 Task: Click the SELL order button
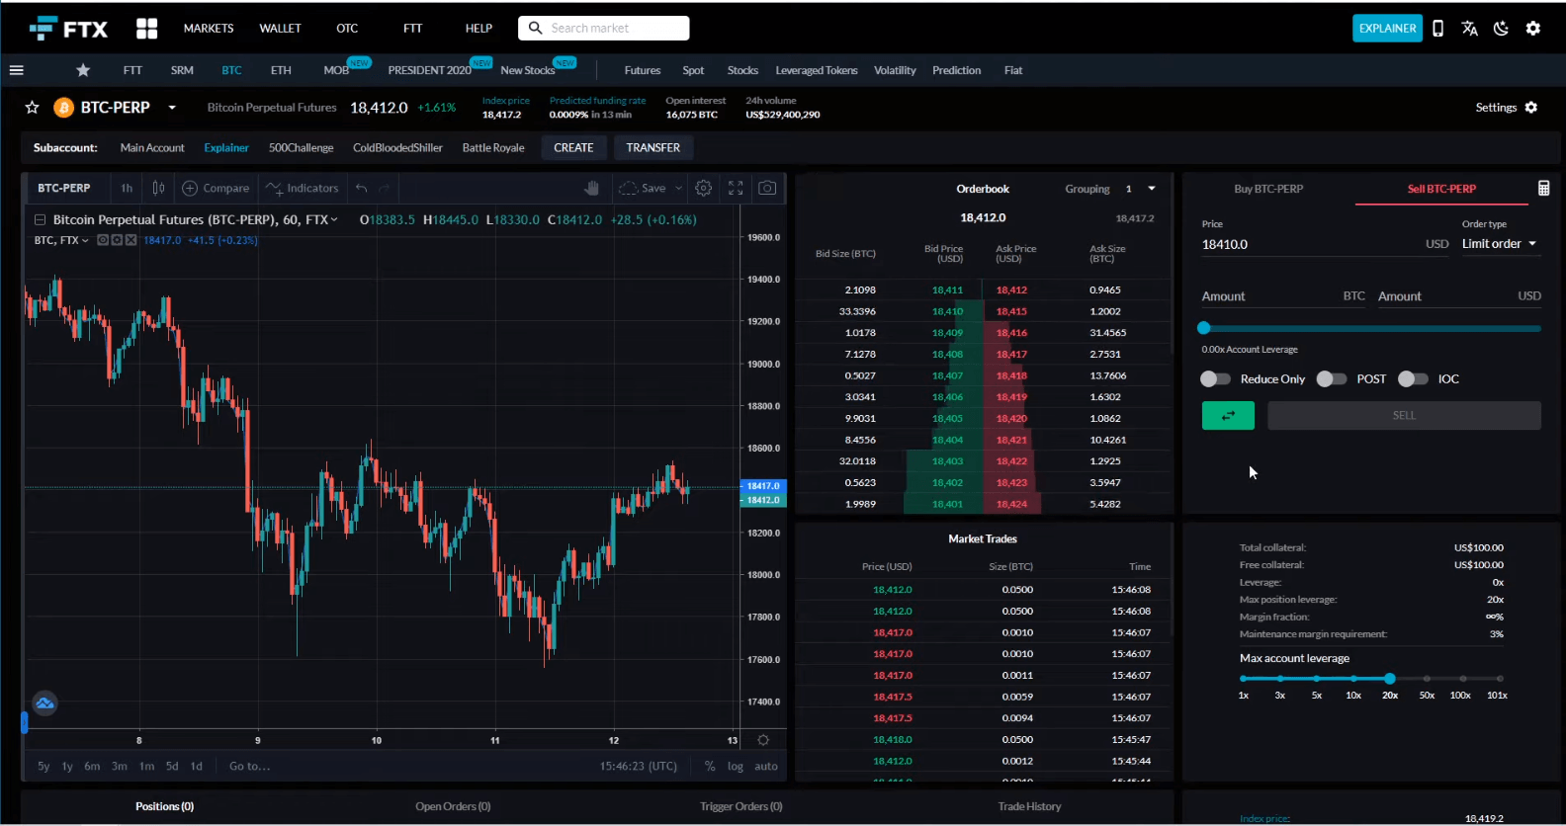coord(1404,416)
